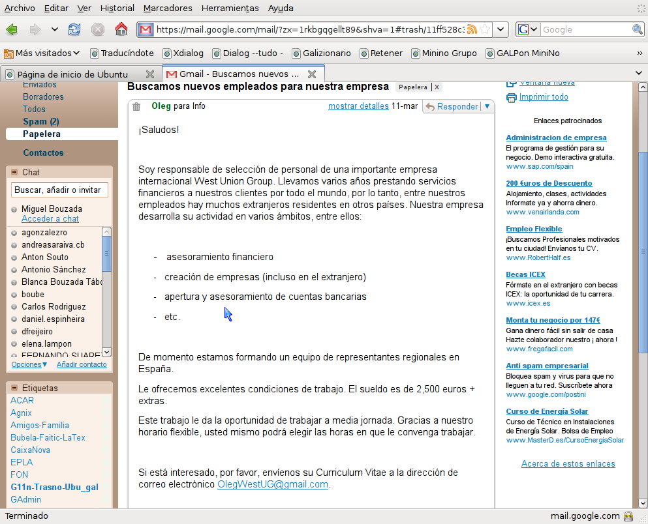Viewport: 648px width, 524px height.
Task: Close the Página de inicio de Ubuntu tab
Action: coord(150,74)
